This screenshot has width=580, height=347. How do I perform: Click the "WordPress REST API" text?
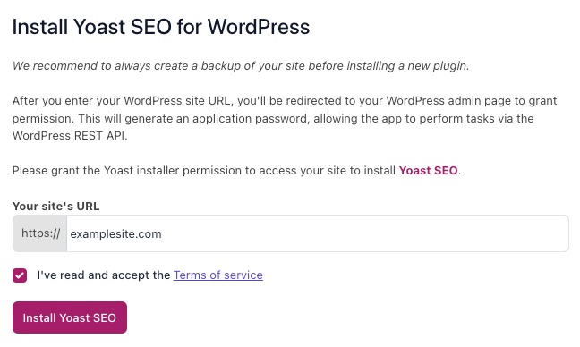[68, 136]
